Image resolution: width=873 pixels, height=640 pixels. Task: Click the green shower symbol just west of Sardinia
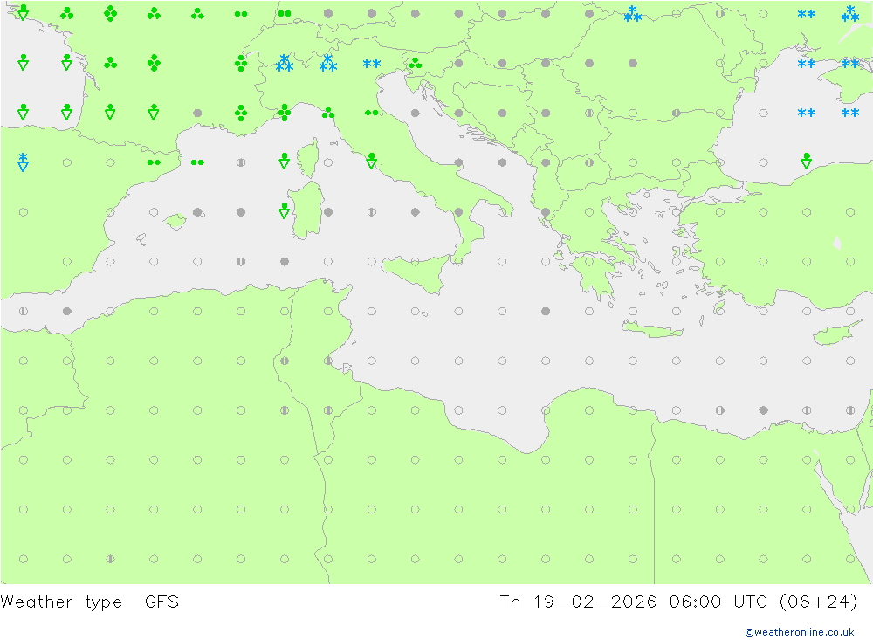click(x=284, y=210)
